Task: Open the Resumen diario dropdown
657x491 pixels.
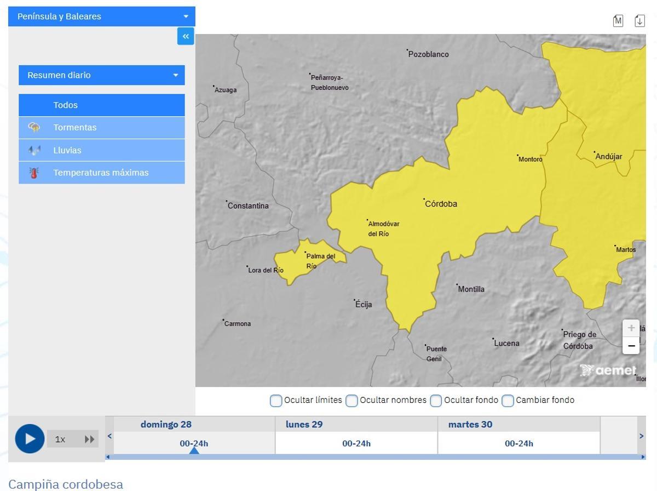Action: pyautogui.click(x=102, y=75)
